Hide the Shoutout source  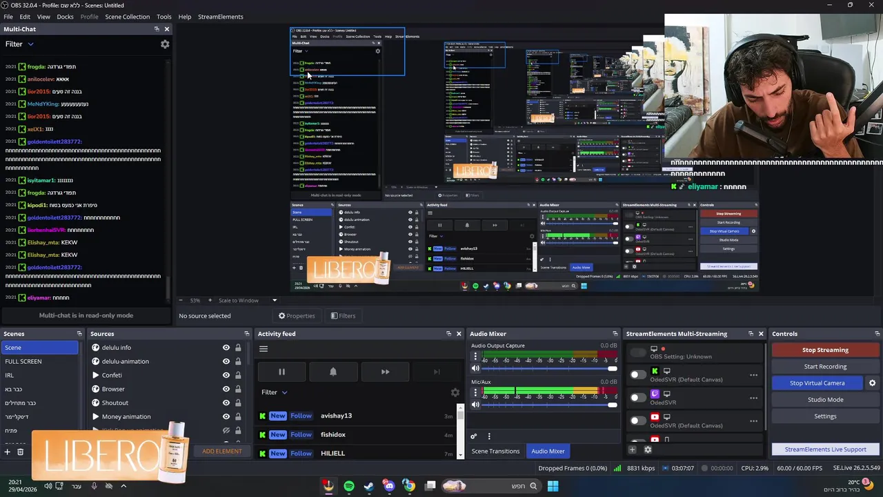click(x=226, y=403)
